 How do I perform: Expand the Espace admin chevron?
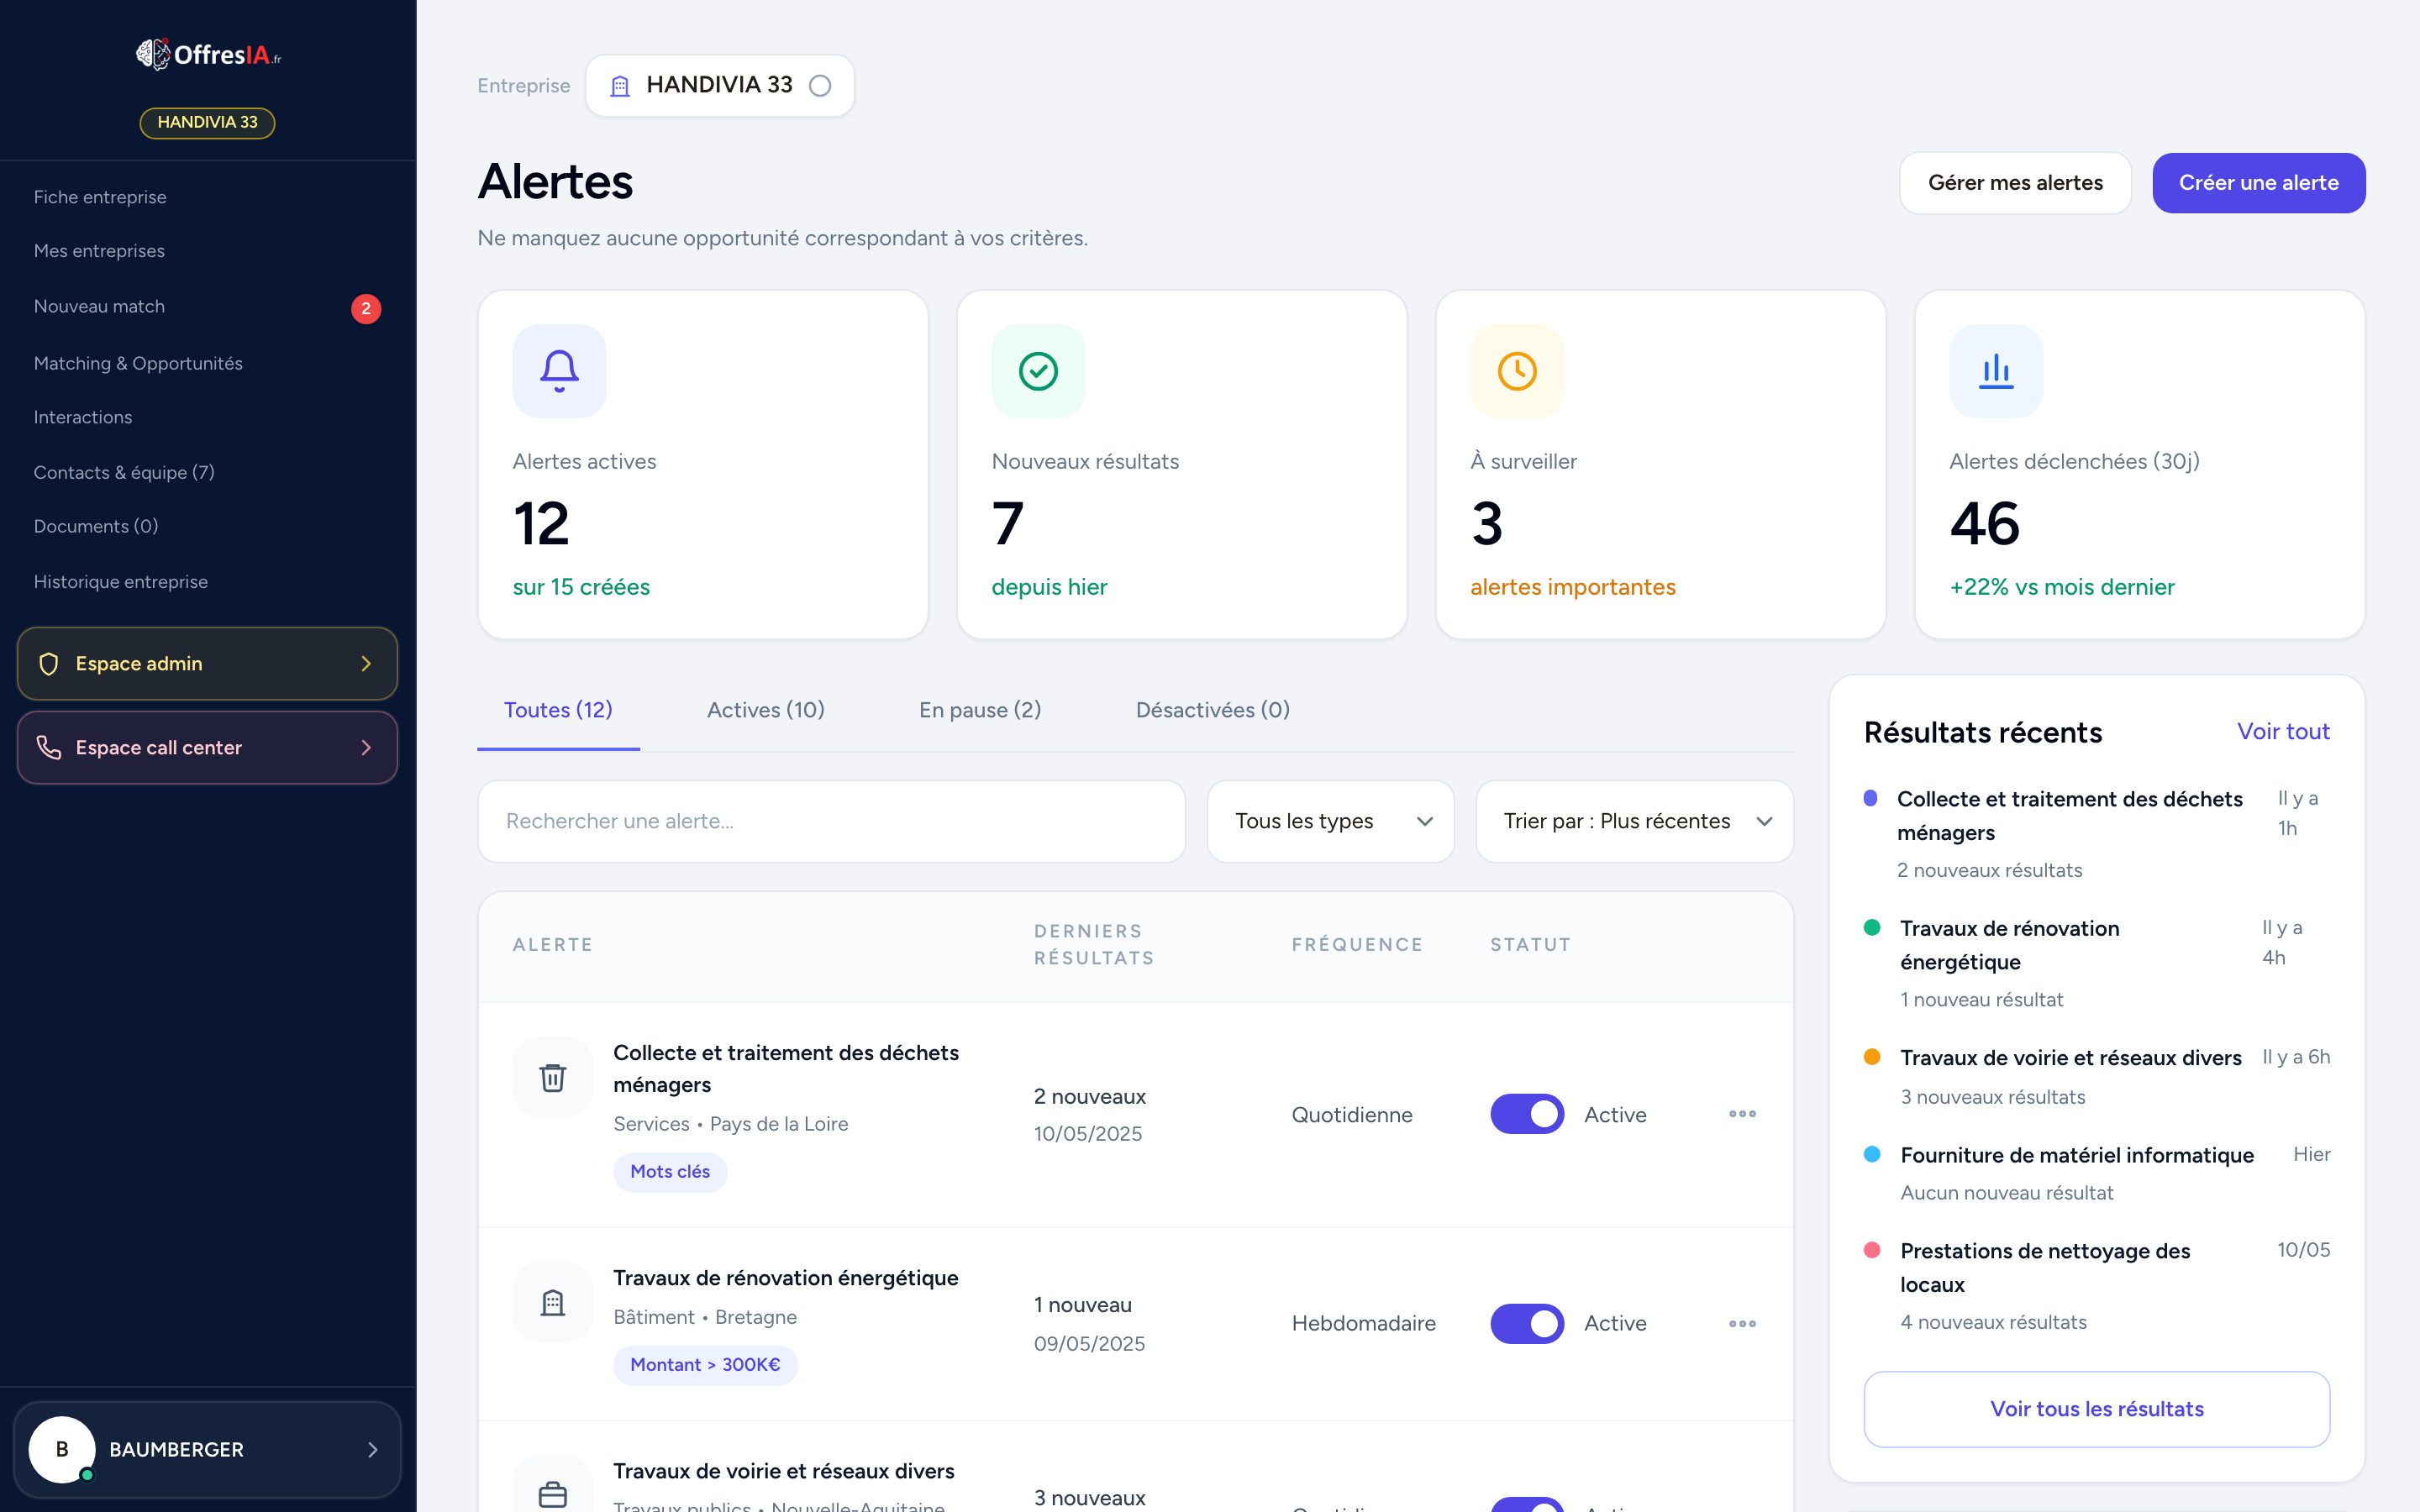pyautogui.click(x=366, y=664)
